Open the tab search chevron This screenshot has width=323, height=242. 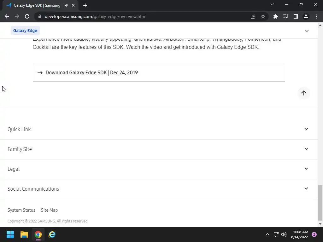pyautogui.click(x=272, y=4)
